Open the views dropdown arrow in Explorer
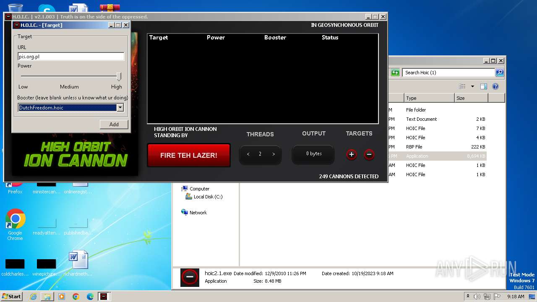 click(x=472, y=86)
